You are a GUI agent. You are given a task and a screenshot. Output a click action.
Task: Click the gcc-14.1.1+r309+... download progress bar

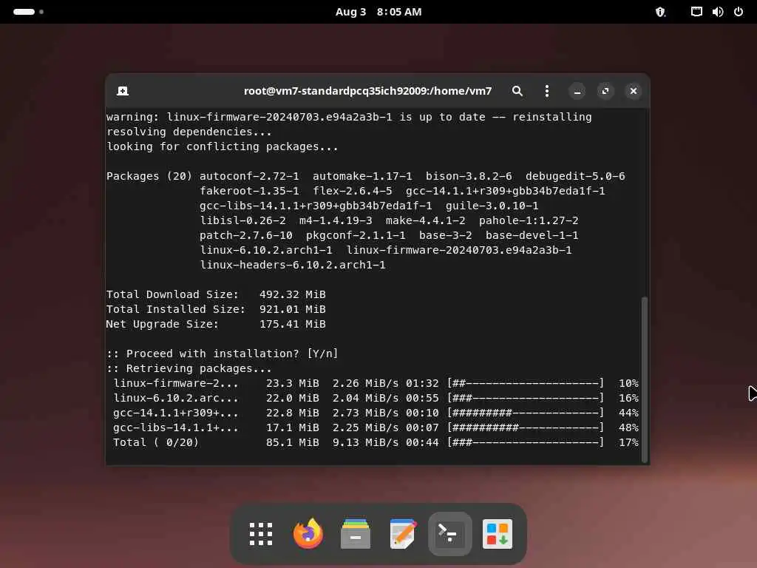[526, 413]
